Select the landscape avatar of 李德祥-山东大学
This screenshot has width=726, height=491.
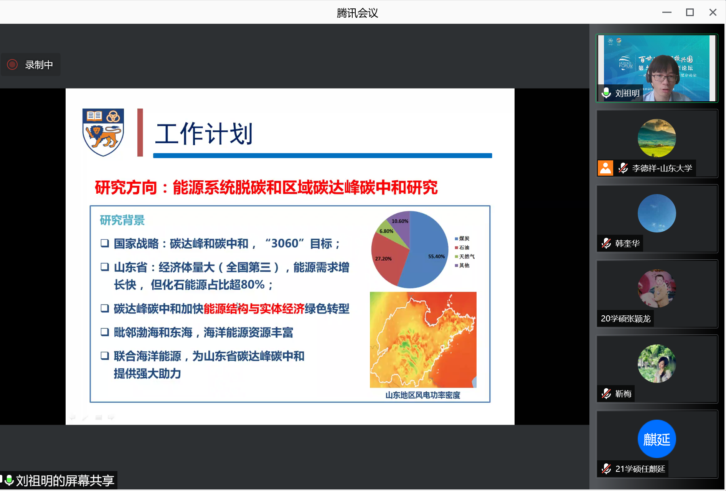click(657, 138)
